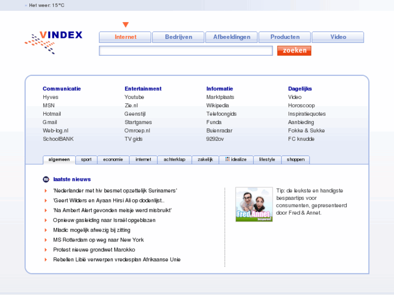Open the Horoscoop link
The width and height of the screenshot is (394, 295).
[301, 106]
